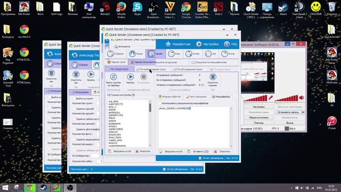The image size is (341, 192).
Task: Select 'd2secret' in the groups list
Action: (x=113, y=132)
